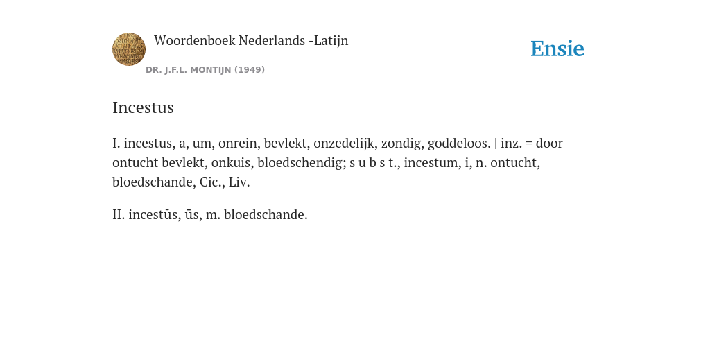Click the second definition line starting with II.
The width and height of the screenshot is (710, 355).
click(210, 214)
